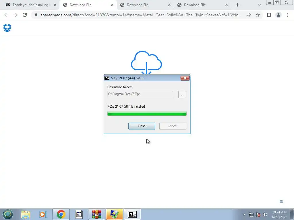The image size is (294, 220).
Task: Click the 7z icon in the Setup title bar
Action: (107, 78)
